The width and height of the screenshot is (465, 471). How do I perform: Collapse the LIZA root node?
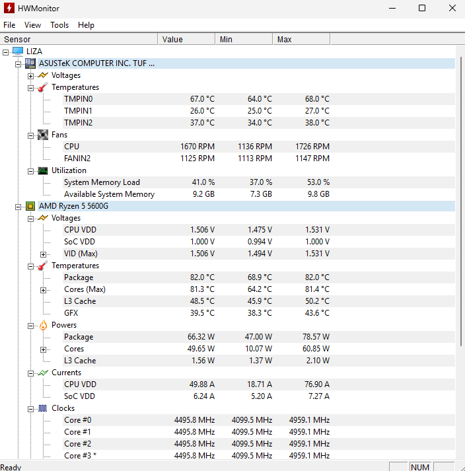pyautogui.click(x=5, y=52)
